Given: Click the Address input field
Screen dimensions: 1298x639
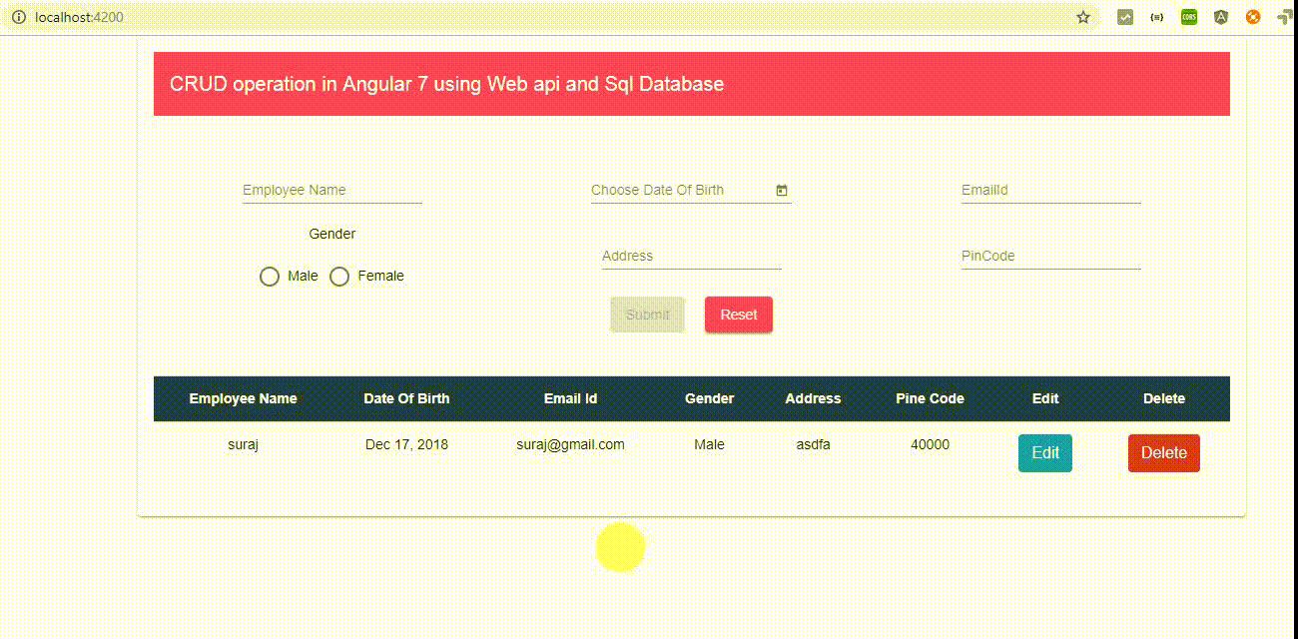Looking at the screenshot, I should tap(689, 256).
